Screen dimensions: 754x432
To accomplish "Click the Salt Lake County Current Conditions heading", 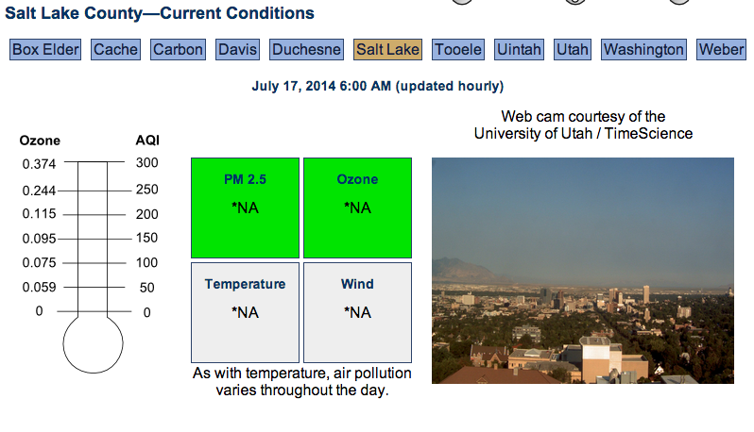I will coord(160,13).
